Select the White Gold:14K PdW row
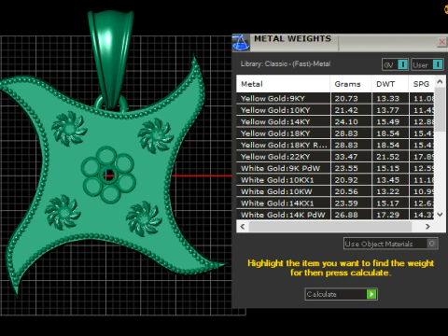This screenshot has width=448, height=336. pos(335,215)
